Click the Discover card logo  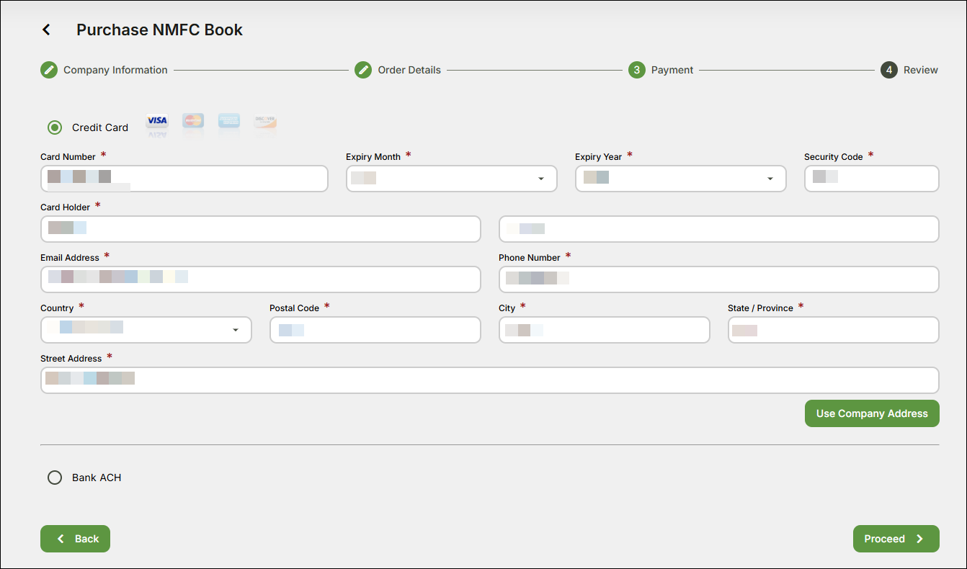(265, 121)
